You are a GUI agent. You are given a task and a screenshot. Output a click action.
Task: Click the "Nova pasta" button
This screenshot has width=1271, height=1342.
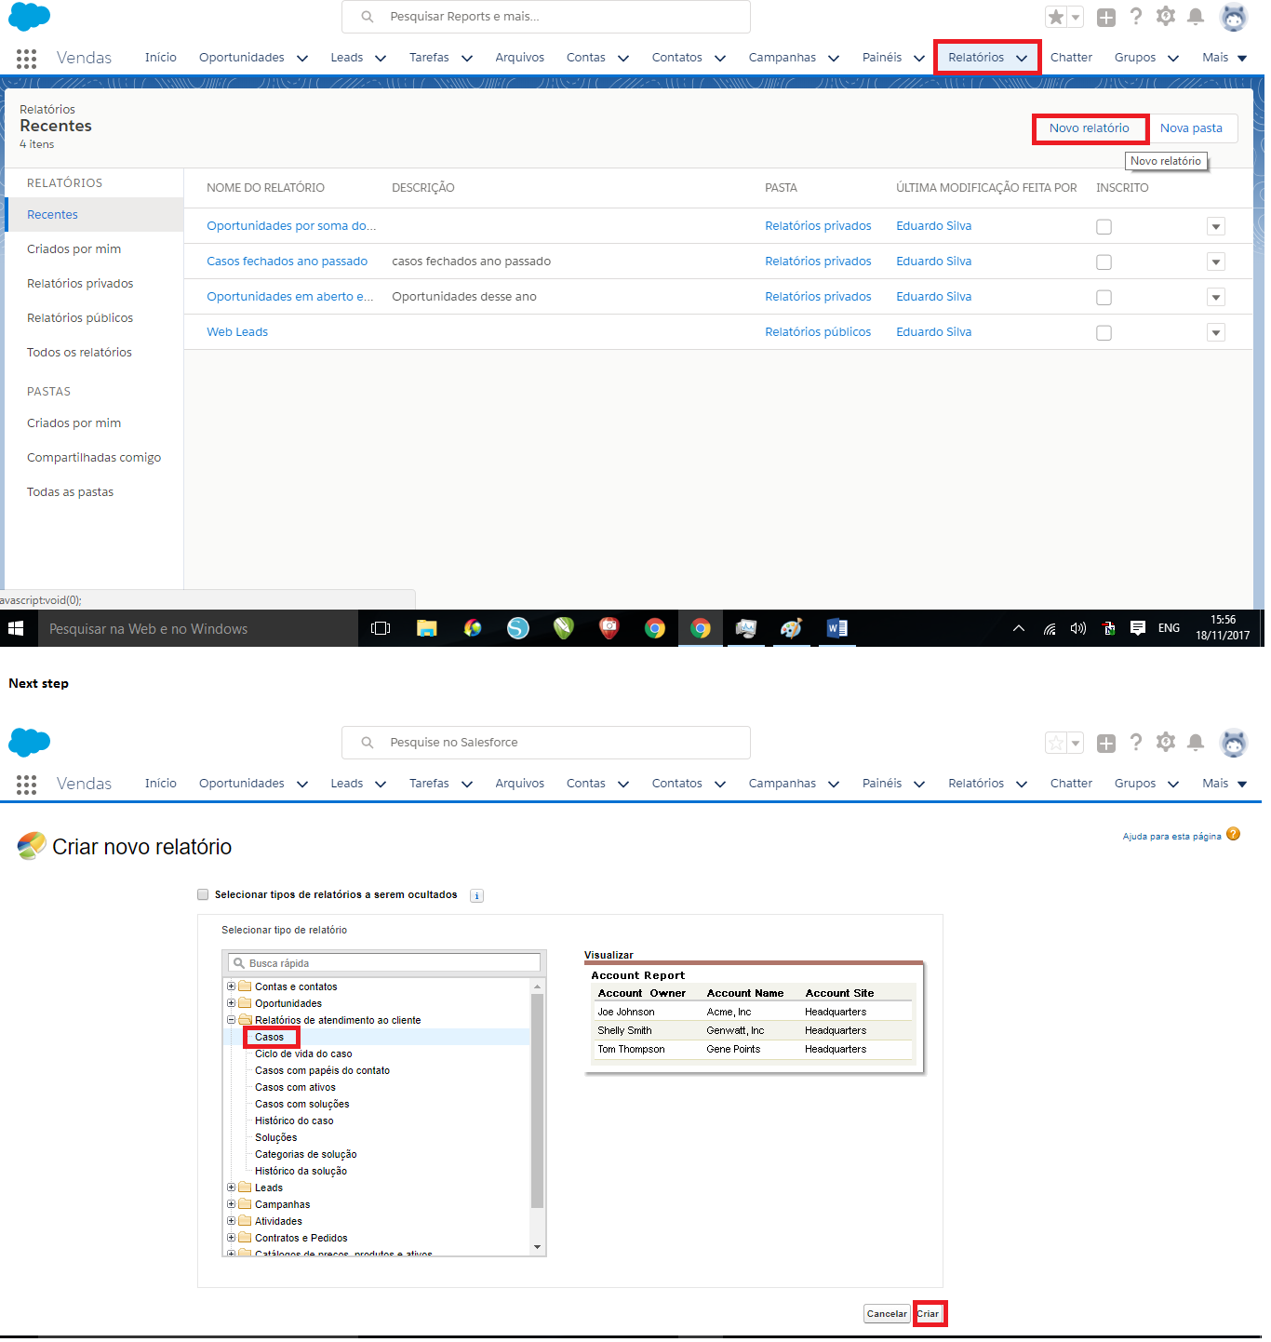pyautogui.click(x=1191, y=128)
